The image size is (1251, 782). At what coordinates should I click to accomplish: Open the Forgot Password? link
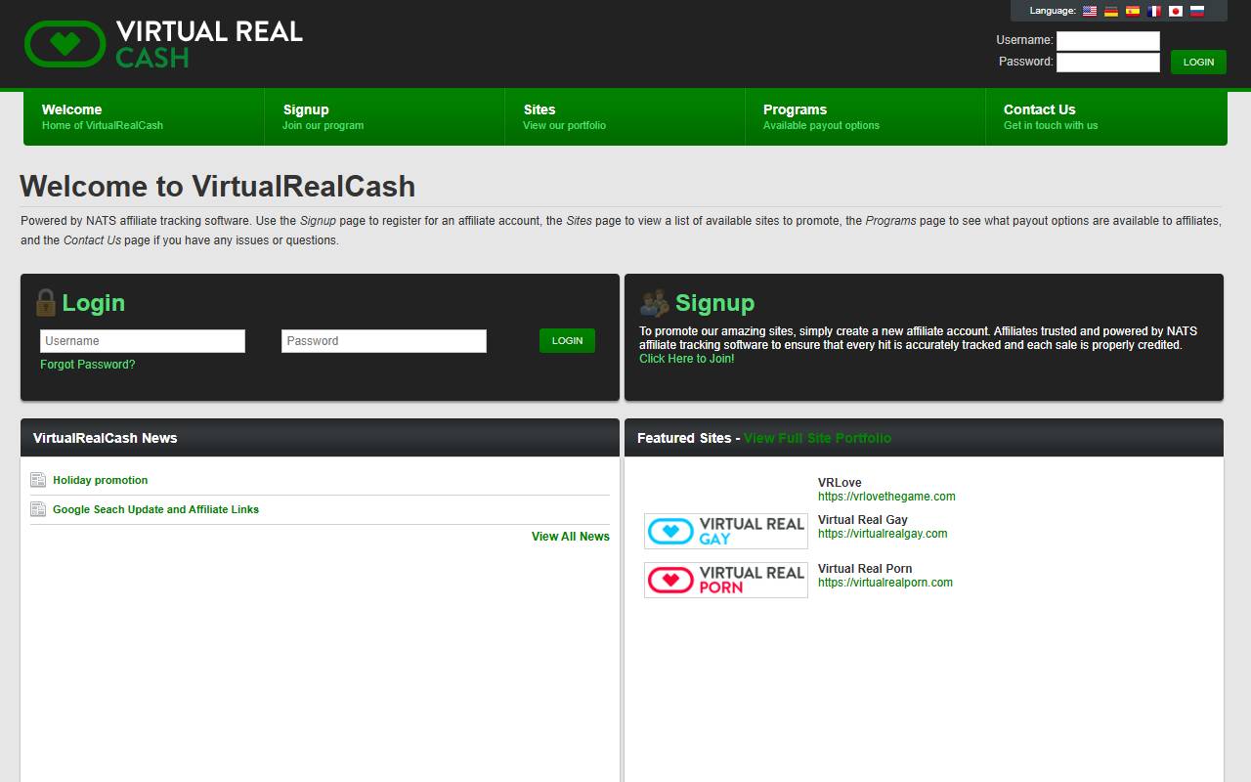pos(88,365)
